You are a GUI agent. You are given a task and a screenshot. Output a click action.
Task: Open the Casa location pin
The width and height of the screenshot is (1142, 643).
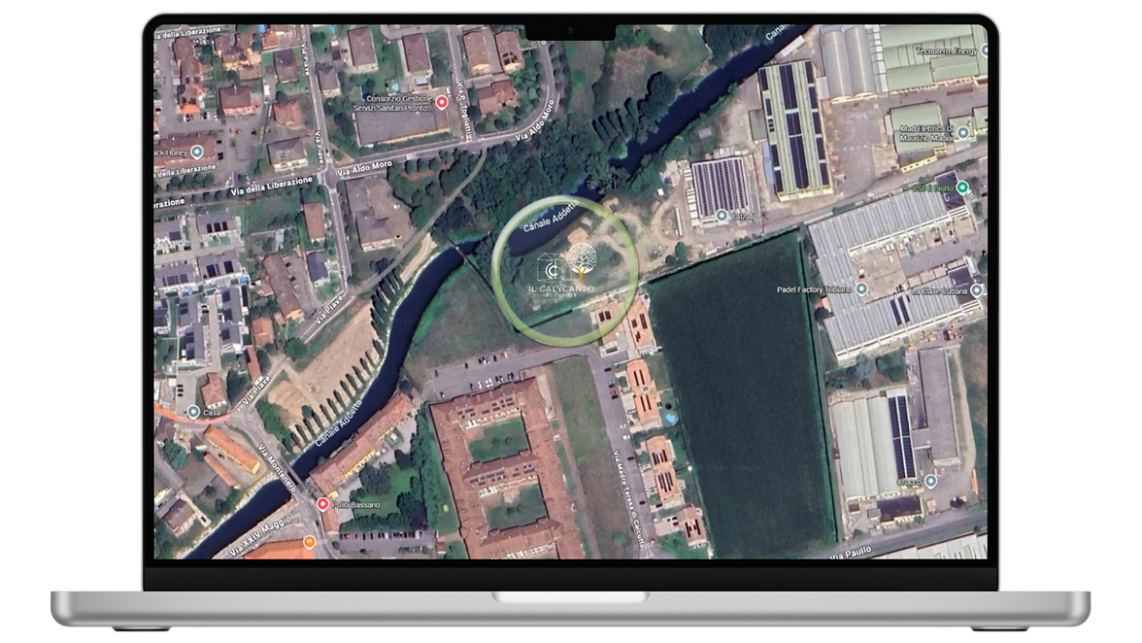coord(193,412)
